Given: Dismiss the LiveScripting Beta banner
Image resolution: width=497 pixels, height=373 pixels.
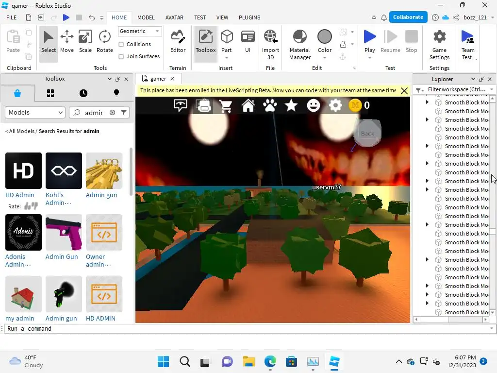Looking at the screenshot, I should click(404, 91).
